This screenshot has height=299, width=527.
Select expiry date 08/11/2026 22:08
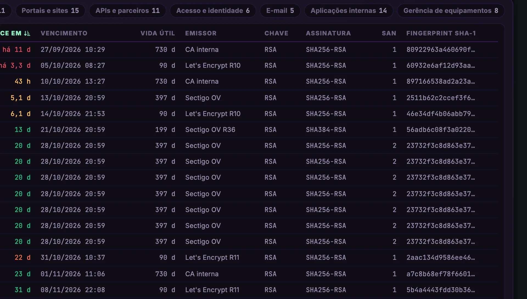click(73, 290)
